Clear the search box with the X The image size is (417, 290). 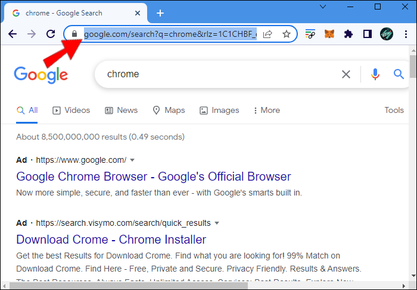[x=346, y=74]
